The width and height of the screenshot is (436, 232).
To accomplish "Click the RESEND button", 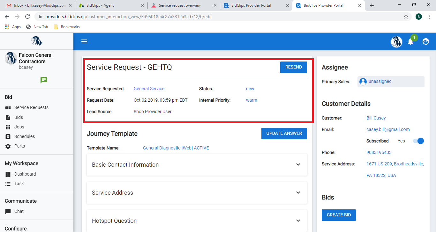I will pos(294,67).
